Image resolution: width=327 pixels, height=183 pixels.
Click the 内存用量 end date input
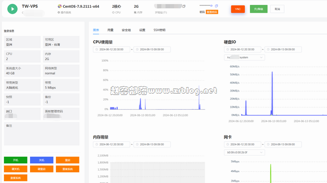tap(152, 144)
